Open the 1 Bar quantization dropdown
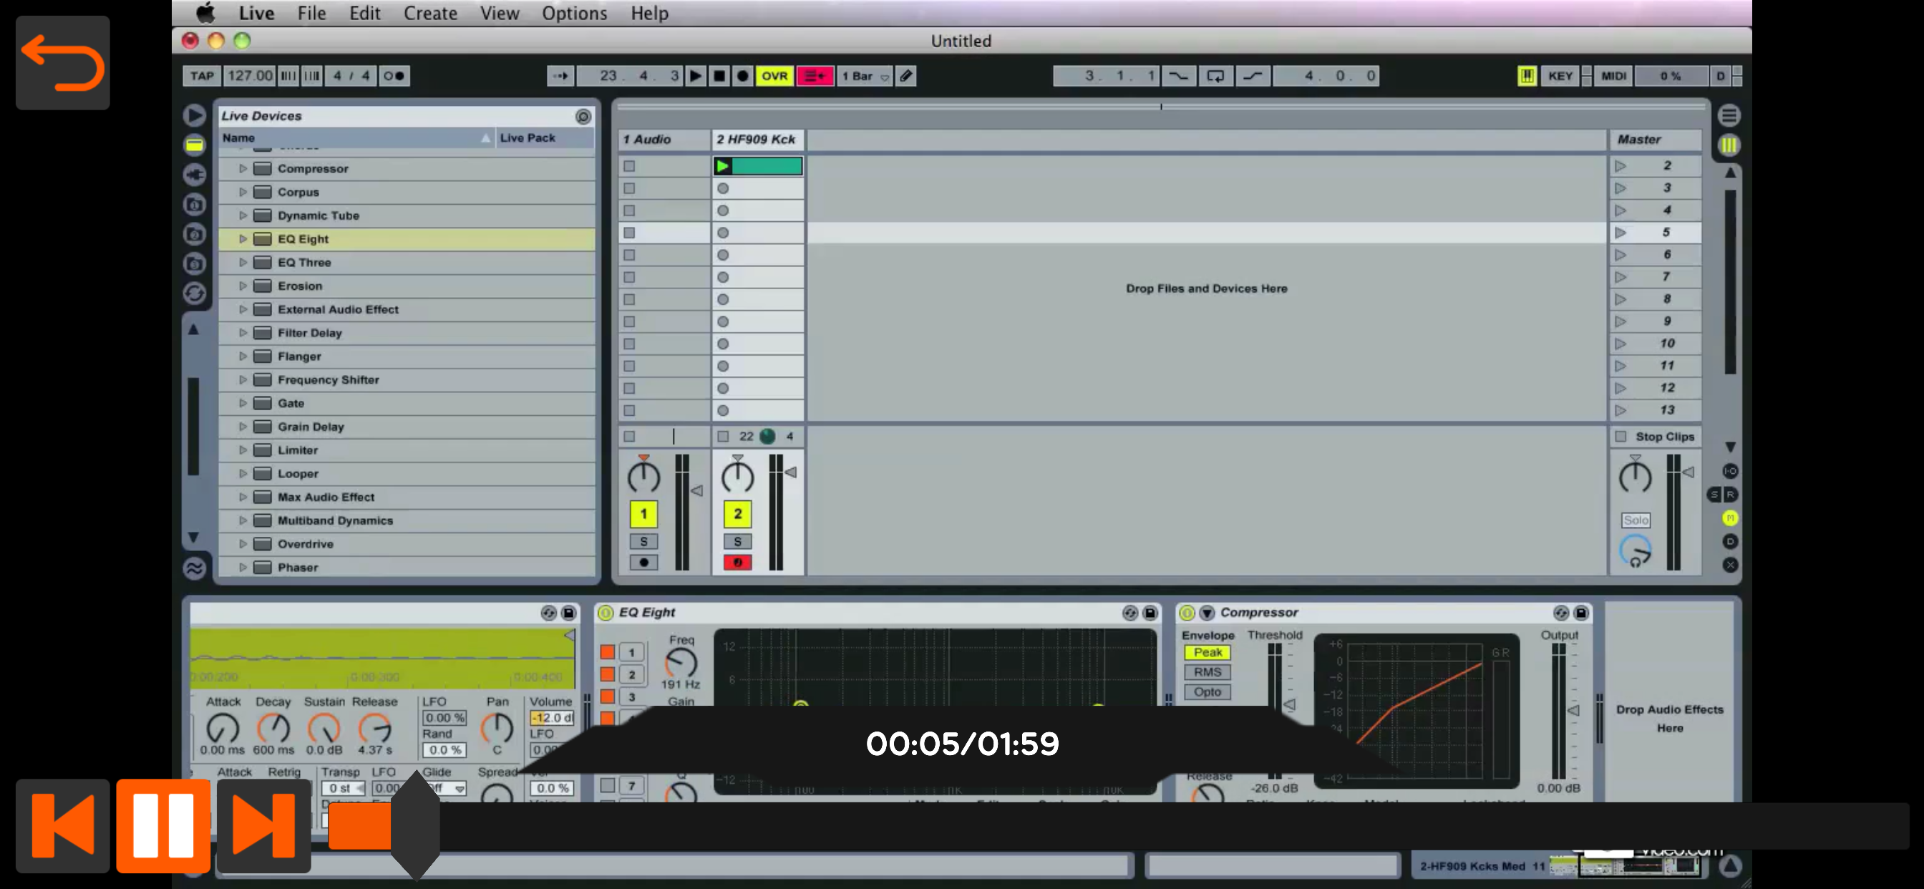 pos(865,75)
